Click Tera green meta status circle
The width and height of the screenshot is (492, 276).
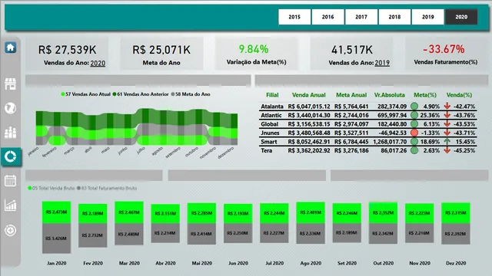tap(414, 150)
